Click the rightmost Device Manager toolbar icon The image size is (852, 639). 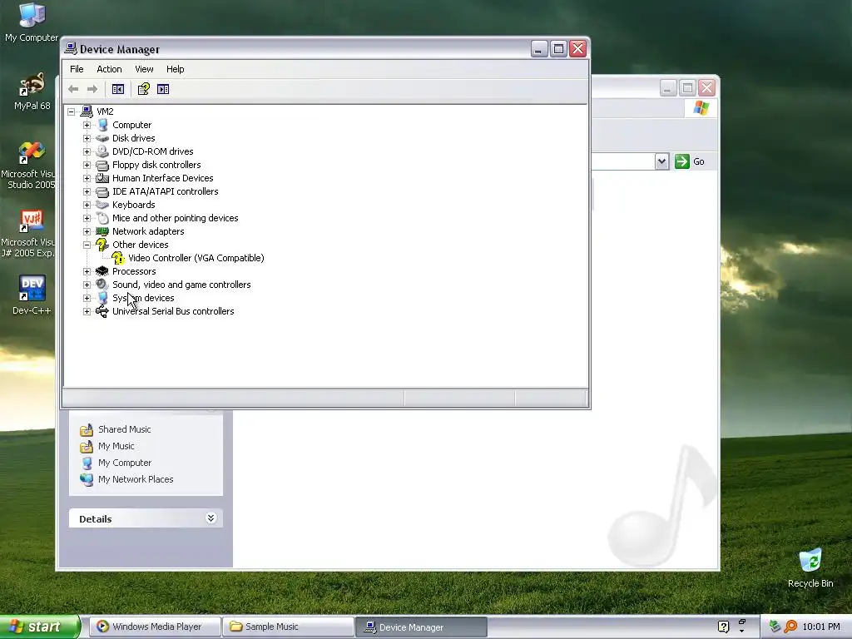163,89
